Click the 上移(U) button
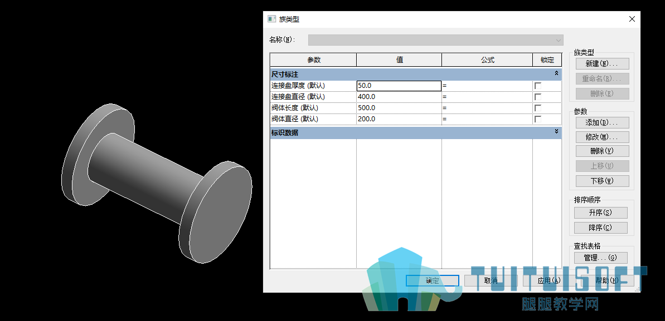This screenshot has width=665, height=321. [x=602, y=166]
